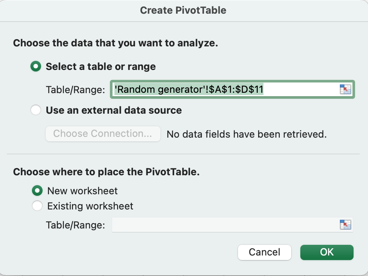Click the collapse-dialog icon in the source range field
This screenshot has height=276, width=368.
point(345,89)
